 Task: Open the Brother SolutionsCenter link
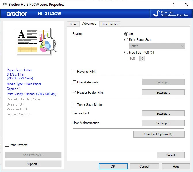[171, 14]
